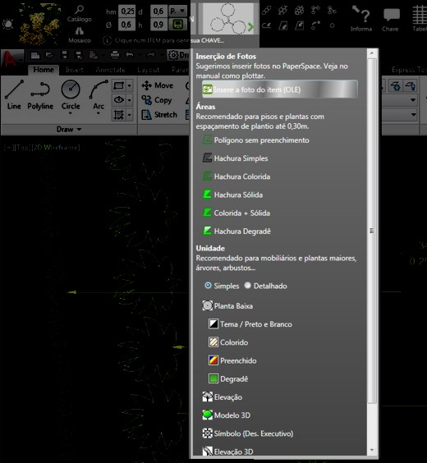Image resolution: width=427 pixels, height=463 pixels.
Task: Click the hm value field 0,25
Action: pyautogui.click(x=127, y=11)
